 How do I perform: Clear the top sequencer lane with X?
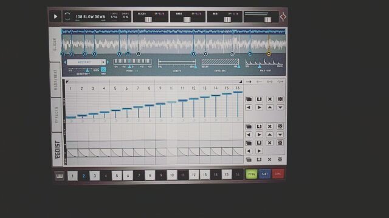[x=270, y=99]
